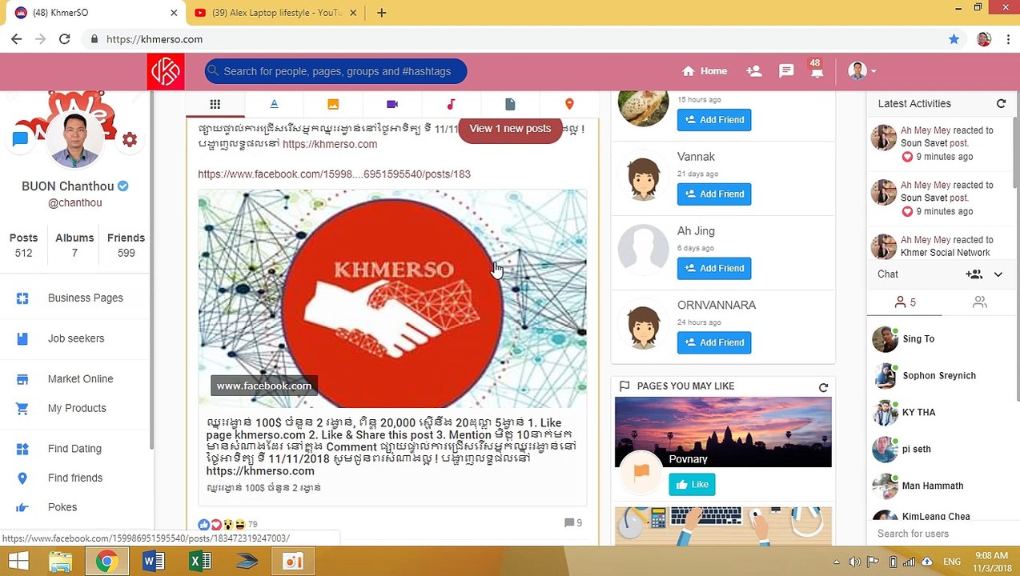Refresh Pages You May Like
The image size is (1020, 576).
pos(823,387)
